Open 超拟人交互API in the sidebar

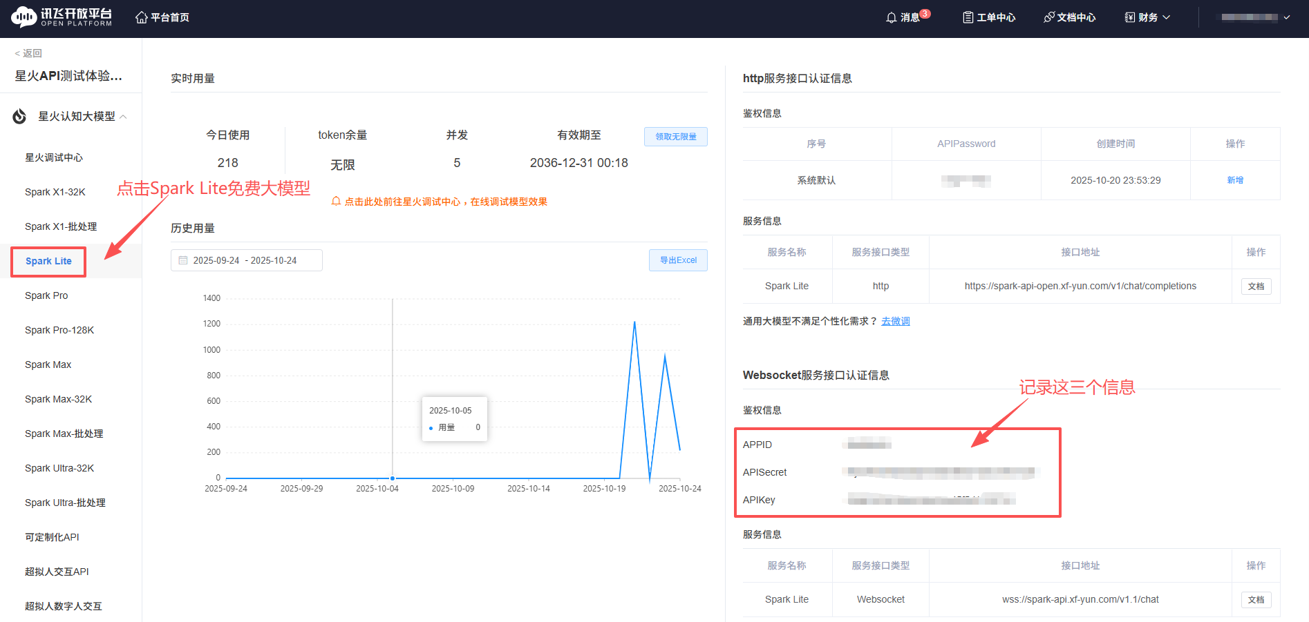[x=57, y=572]
